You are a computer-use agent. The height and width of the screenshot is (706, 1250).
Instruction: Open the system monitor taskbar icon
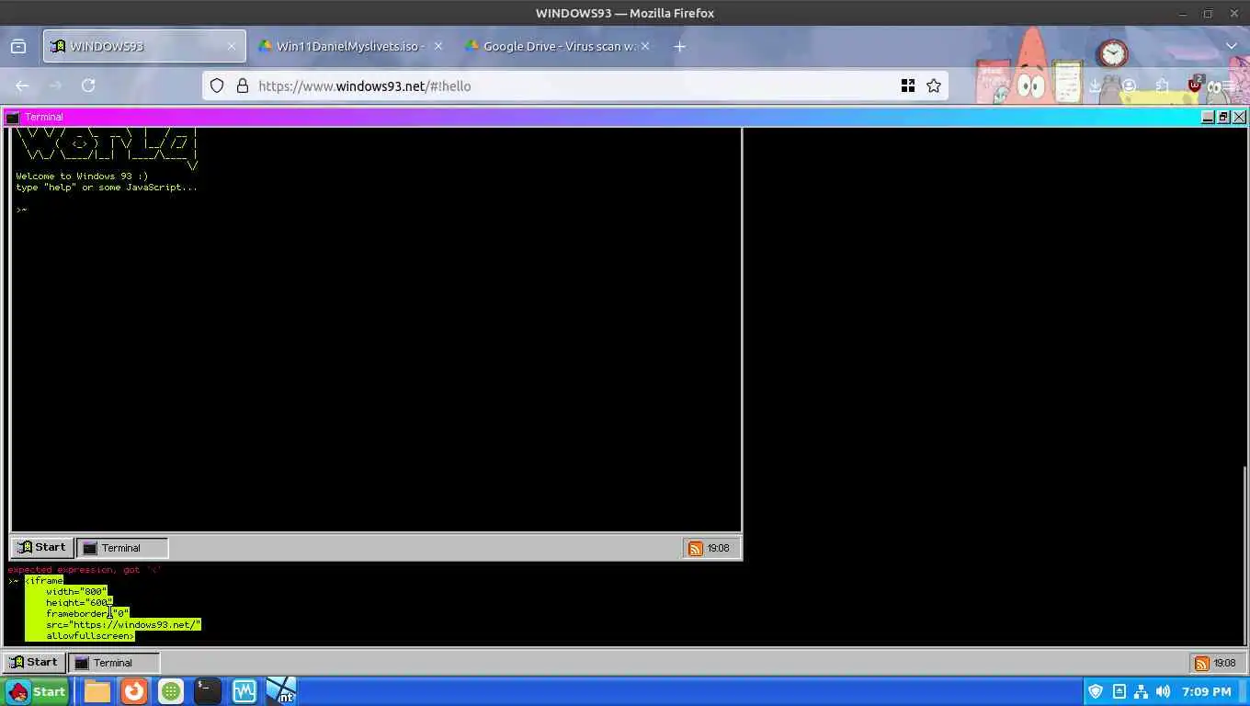(244, 691)
